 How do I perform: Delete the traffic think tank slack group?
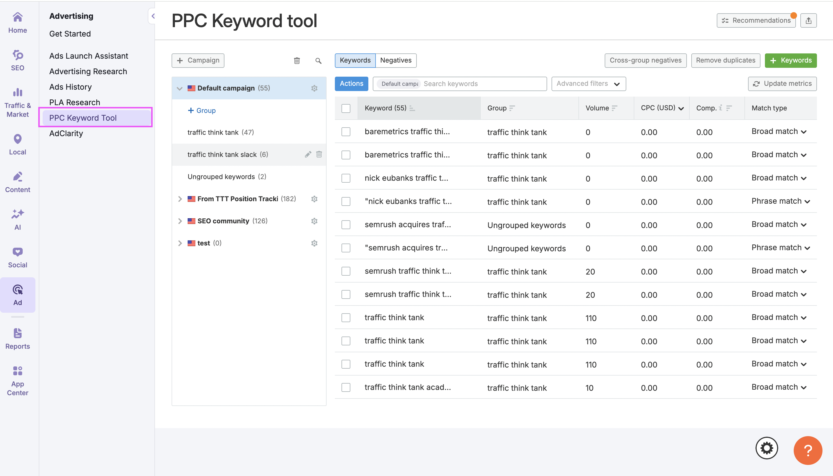click(x=319, y=154)
